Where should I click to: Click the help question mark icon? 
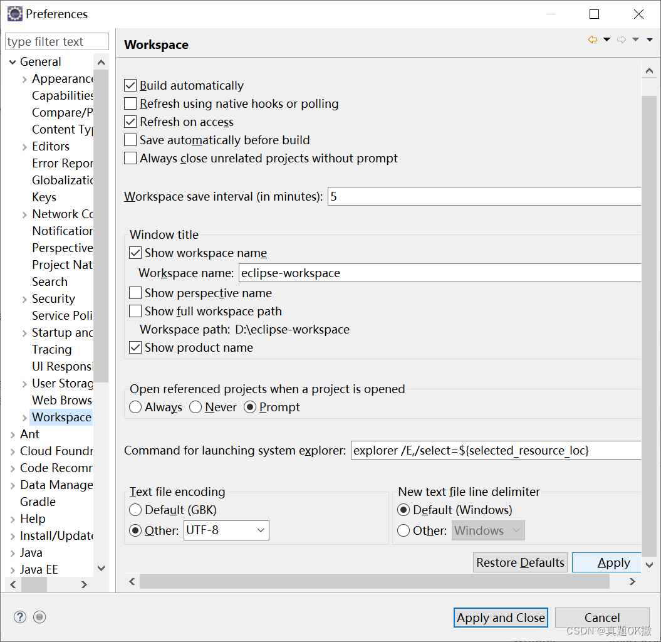(20, 617)
